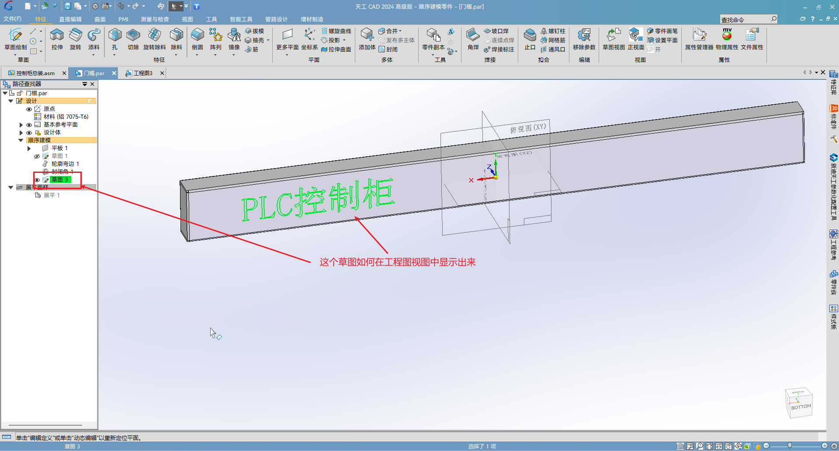Viewport: 839px width, 451px height.
Task: Click the Open file folder icon
Action: click(45, 6)
